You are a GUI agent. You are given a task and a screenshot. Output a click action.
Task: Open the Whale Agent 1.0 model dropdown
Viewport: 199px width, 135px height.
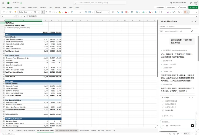[x=176, y=126]
